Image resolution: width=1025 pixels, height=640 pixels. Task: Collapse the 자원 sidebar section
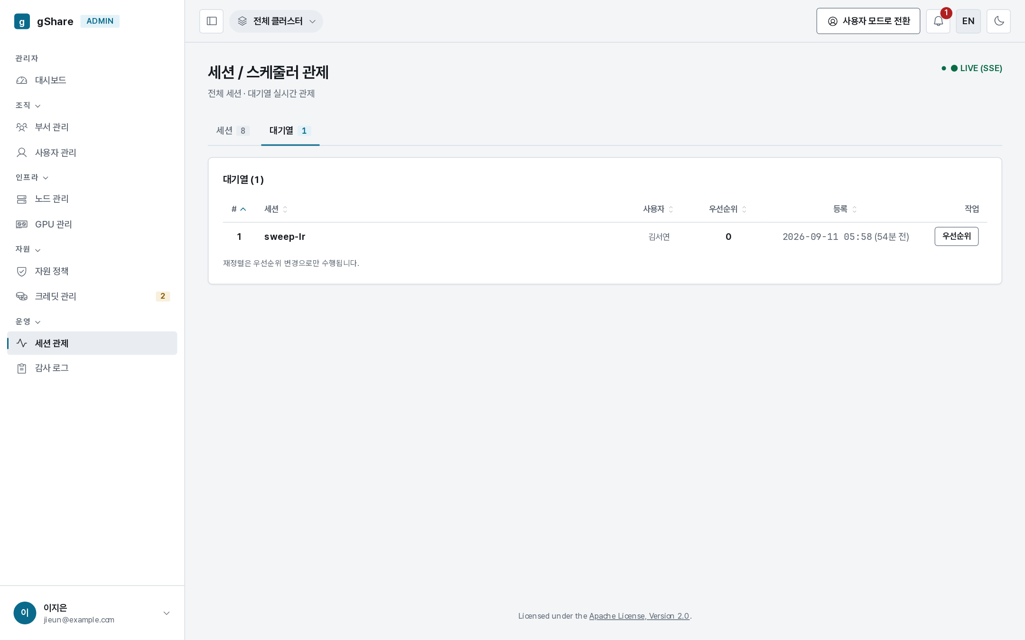click(x=28, y=249)
